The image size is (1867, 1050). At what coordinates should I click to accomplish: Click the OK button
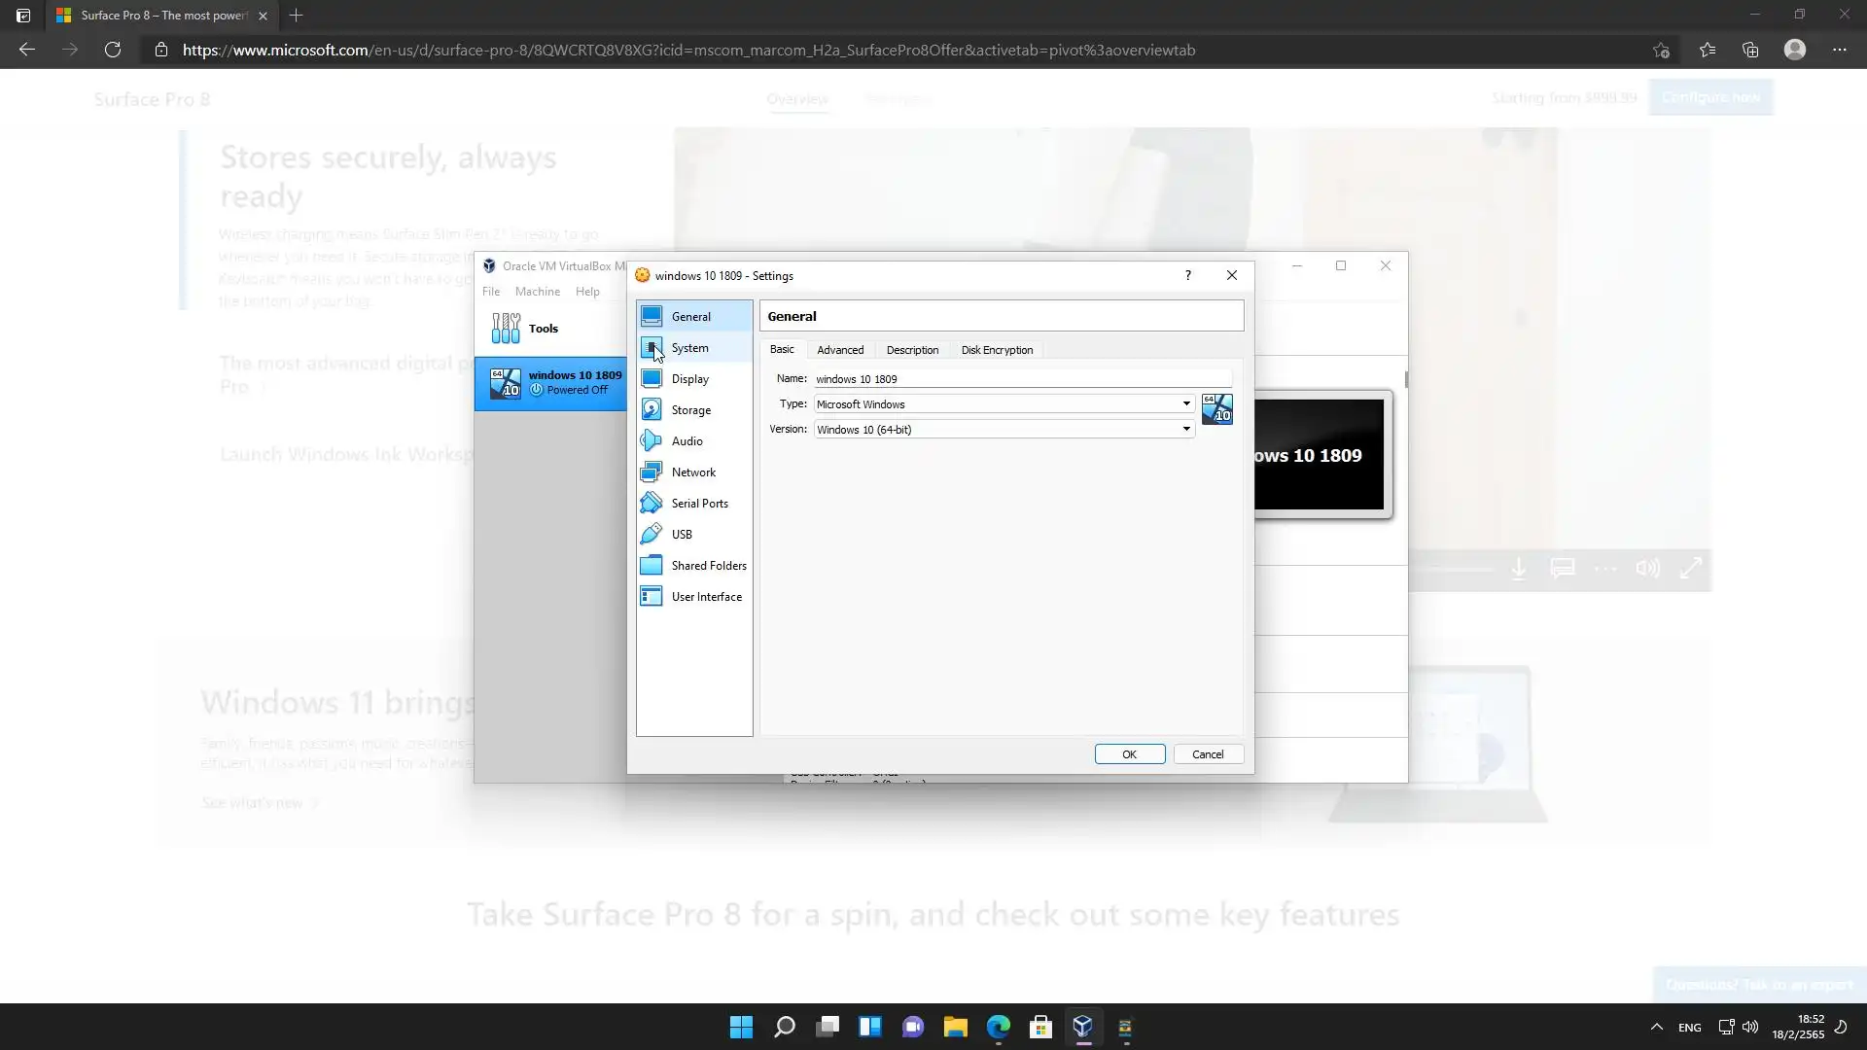[x=1129, y=754]
